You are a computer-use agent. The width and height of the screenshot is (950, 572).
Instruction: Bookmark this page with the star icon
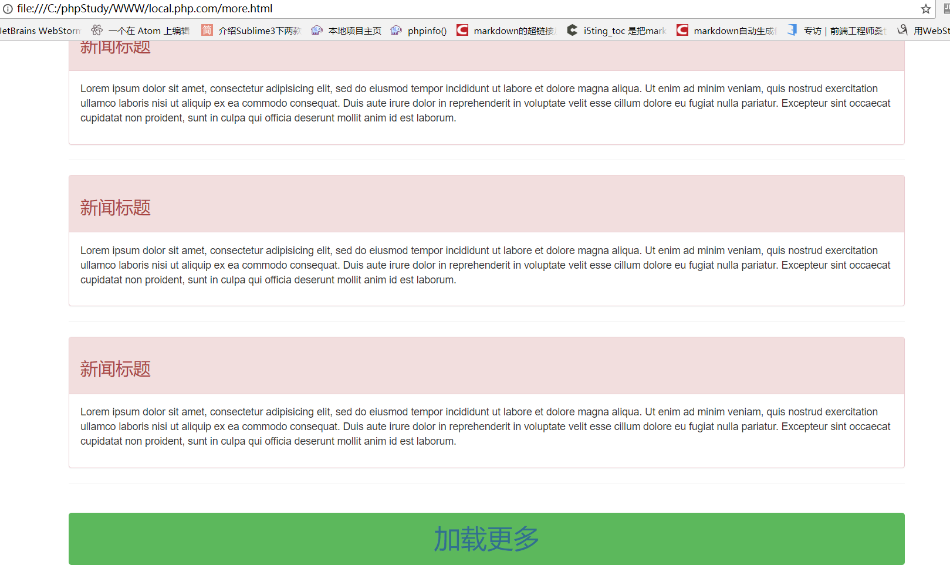tap(925, 9)
